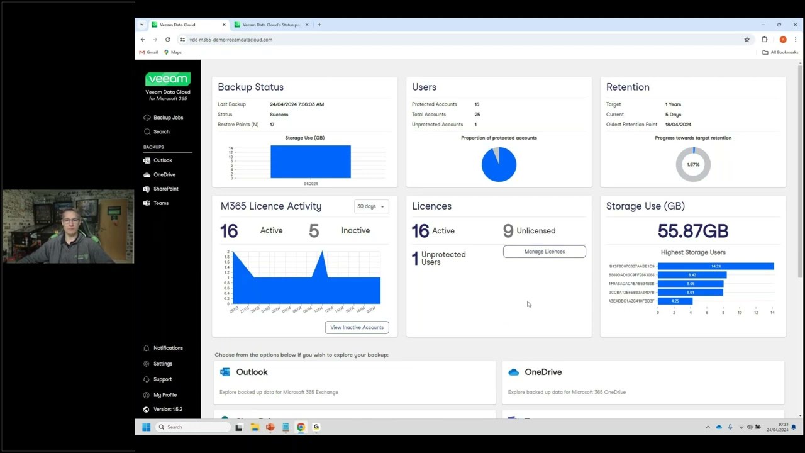
Task: Click the Success status value
Action: (279, 115)
